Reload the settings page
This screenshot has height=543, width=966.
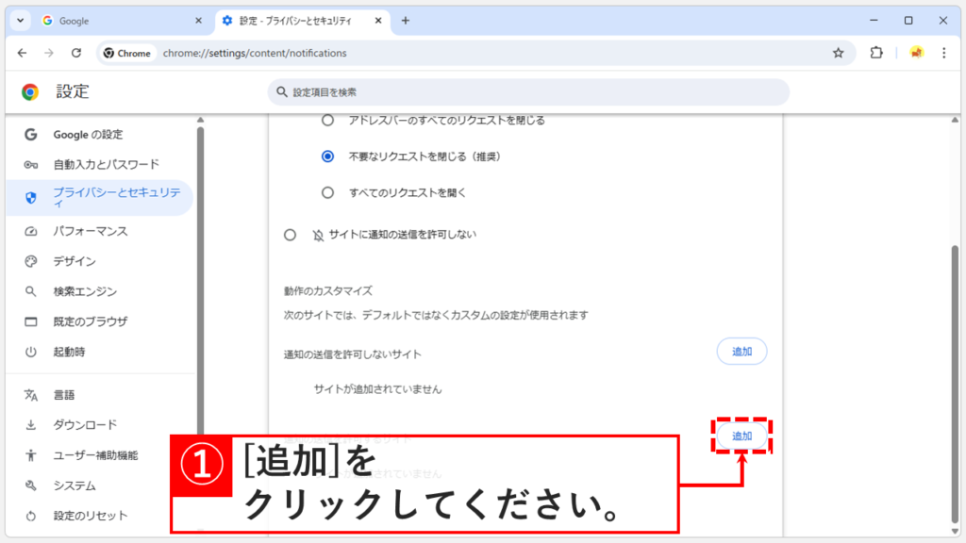click(x=78, y=53)
